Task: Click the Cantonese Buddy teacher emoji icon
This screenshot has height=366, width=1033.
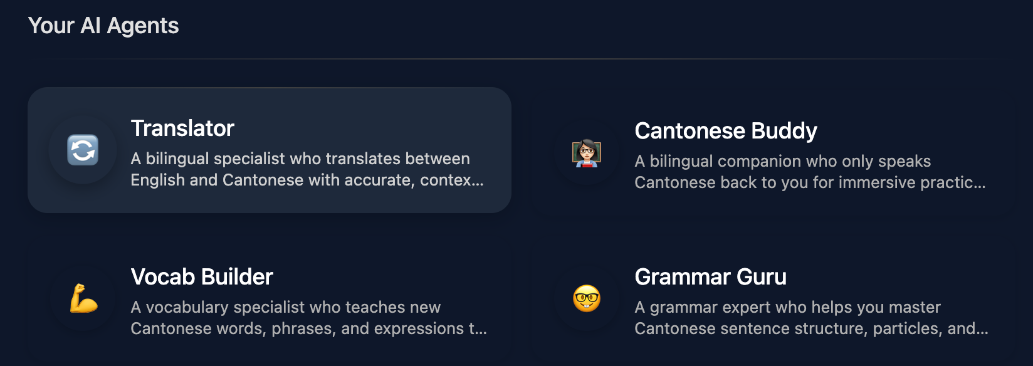Action: tap(587, 153)
